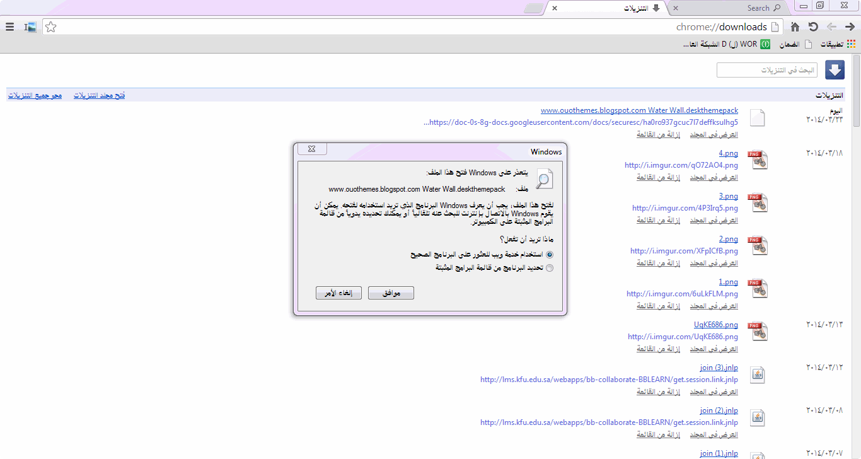Click the imgur 6uLkFLM.png source URL
The width and height of the screenshot is (861, 459).
click(x=682, y=294)
